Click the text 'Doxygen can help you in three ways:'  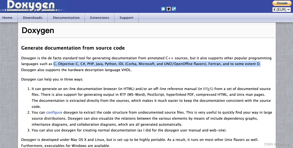coord(52,80)
